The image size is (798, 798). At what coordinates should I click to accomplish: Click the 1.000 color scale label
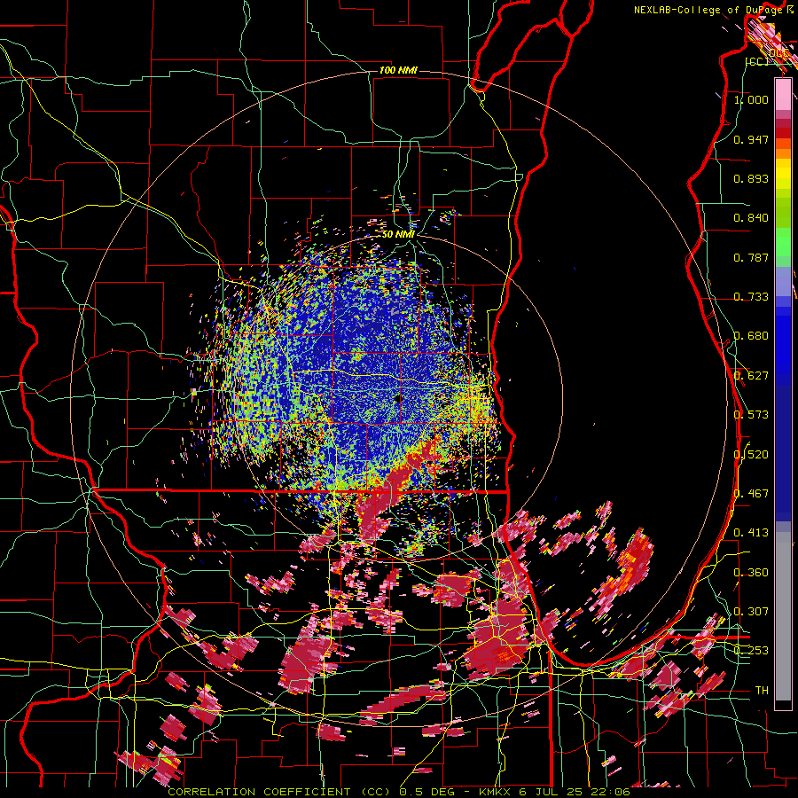pos(751,99)
